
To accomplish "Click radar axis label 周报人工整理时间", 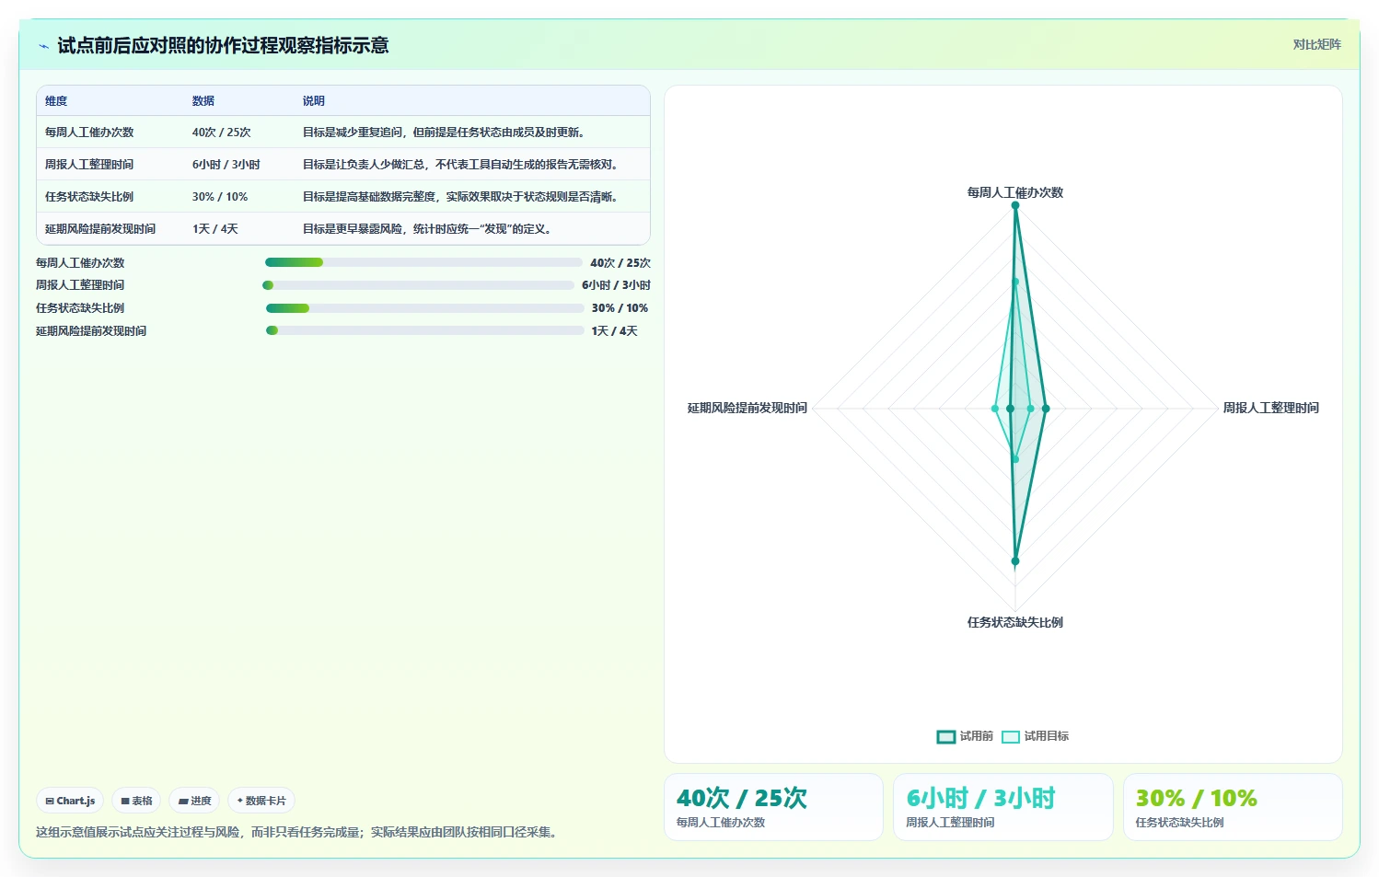I will [1270, 408].
